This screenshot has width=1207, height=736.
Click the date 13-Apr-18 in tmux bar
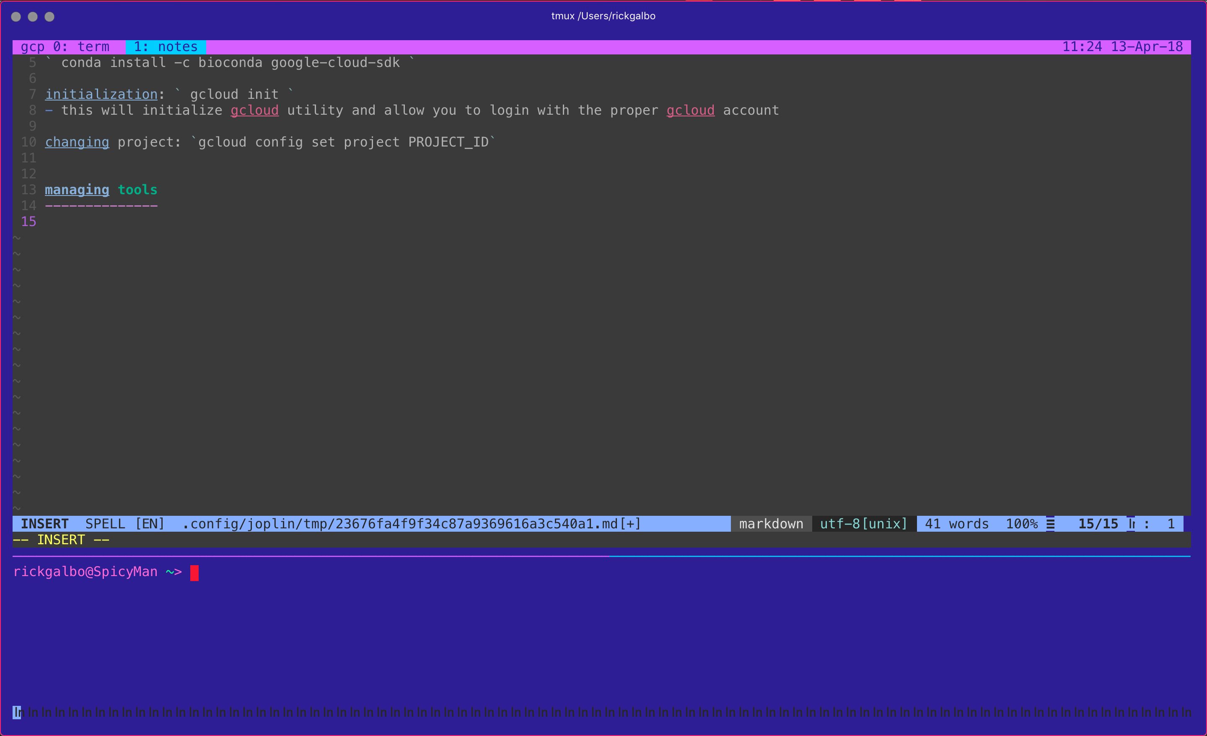(1146, 46)
